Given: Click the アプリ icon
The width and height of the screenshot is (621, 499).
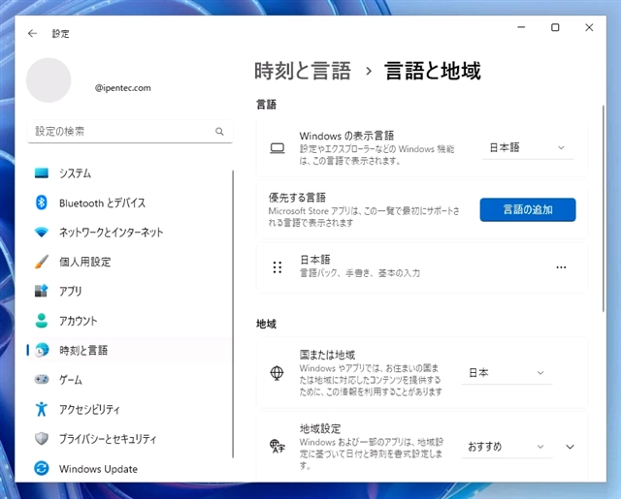Looking at the screenshot, I should click(42, 291).
